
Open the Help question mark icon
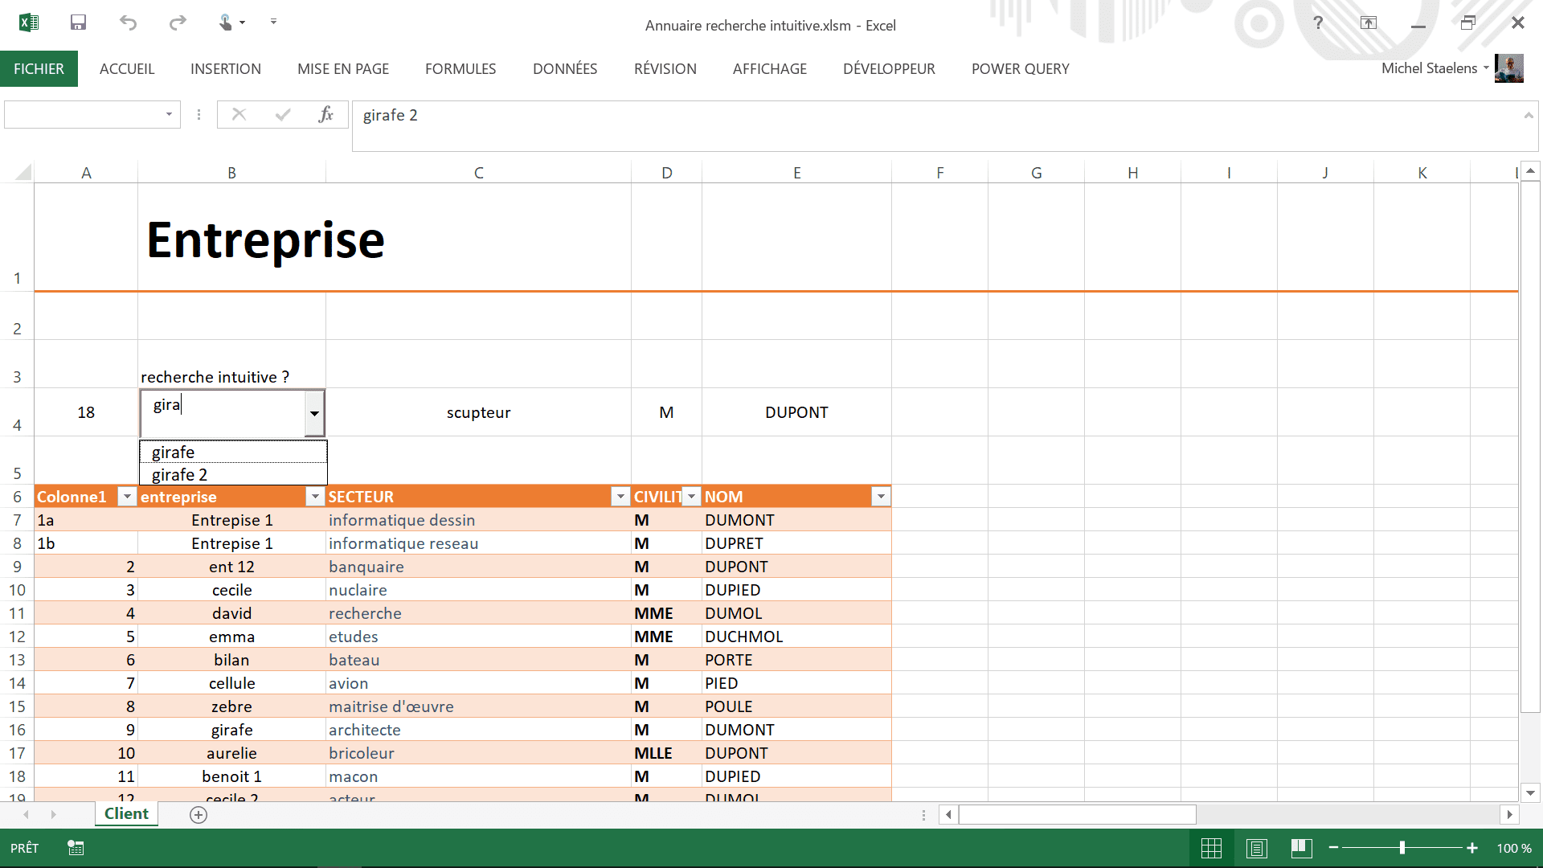coord(1318,23)
